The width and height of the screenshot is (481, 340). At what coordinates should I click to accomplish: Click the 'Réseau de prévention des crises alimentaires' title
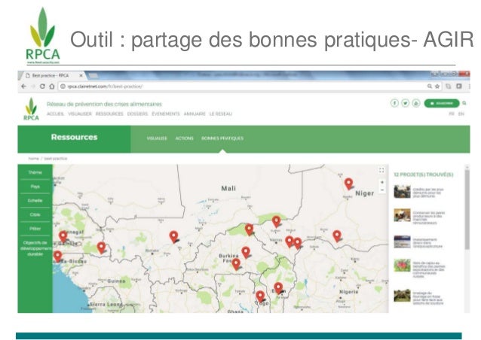tap(104, 104)
